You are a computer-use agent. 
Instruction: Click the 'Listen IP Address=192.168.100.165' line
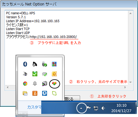[x=33, y=21]
